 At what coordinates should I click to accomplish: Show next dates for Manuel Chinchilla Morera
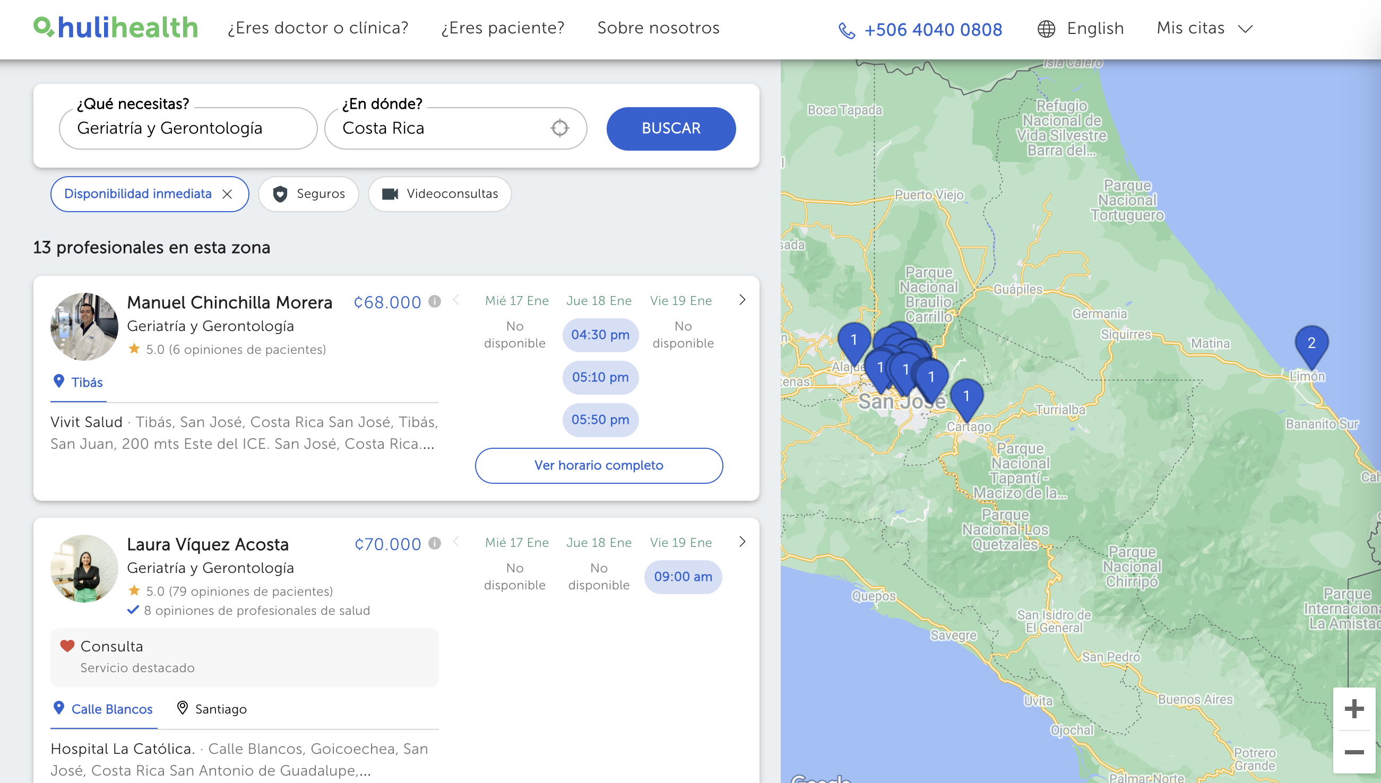[x=742, y=300]
